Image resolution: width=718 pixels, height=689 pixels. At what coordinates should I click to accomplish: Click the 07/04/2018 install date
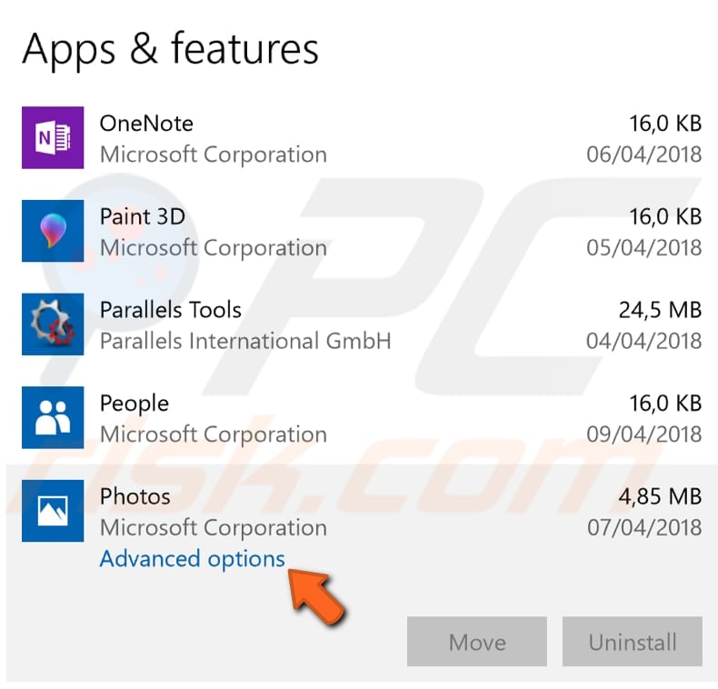point(644,528)
